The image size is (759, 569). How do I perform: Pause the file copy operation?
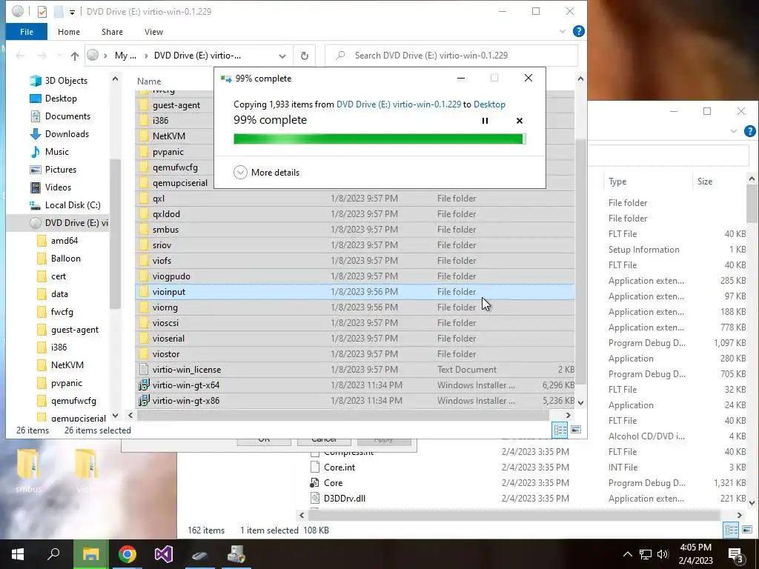pyautogui.click(x=485, y=121)
